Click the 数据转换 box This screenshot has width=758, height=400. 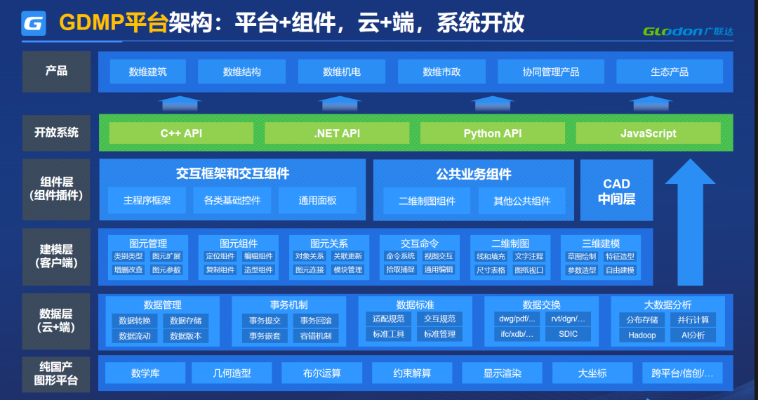coord(135,321)
